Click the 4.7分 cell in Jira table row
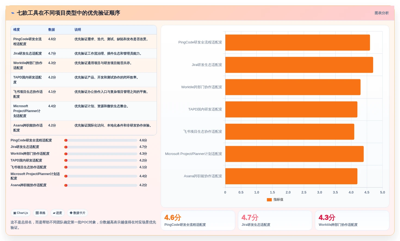The width and height of the screenshot is (400, 241). [x=52, y=54]
